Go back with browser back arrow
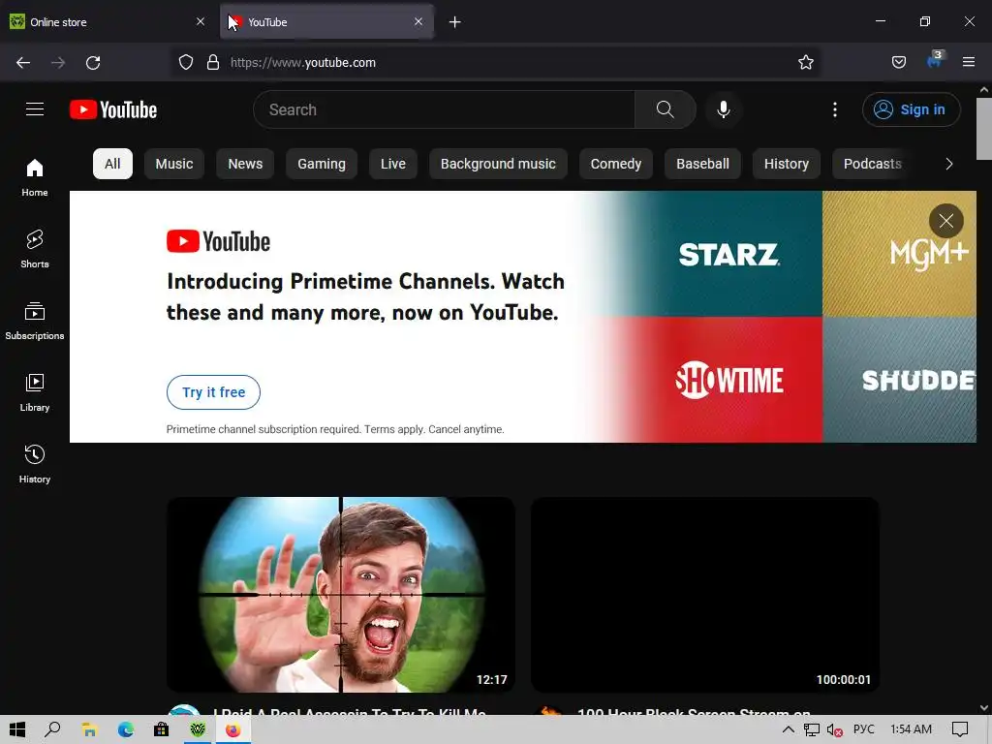The image size is (992, 744). 23,63
